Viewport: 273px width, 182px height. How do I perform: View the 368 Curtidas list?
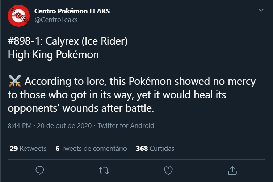click(x=155, y=148)
